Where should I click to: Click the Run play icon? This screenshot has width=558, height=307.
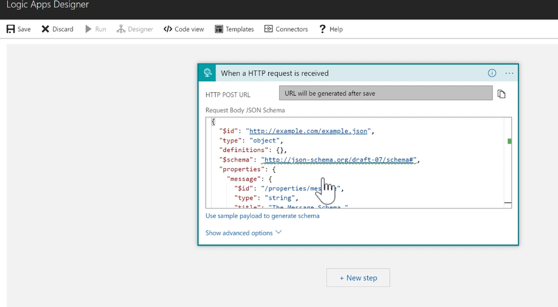point(89,29)
